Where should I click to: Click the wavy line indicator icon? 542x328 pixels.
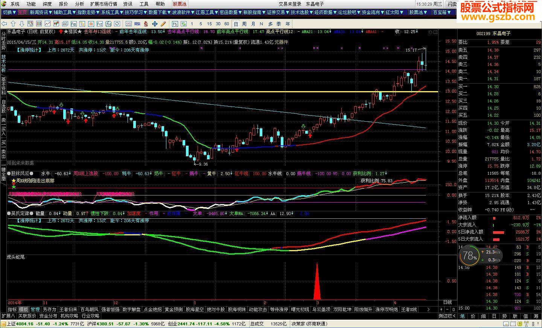(128, 23)
